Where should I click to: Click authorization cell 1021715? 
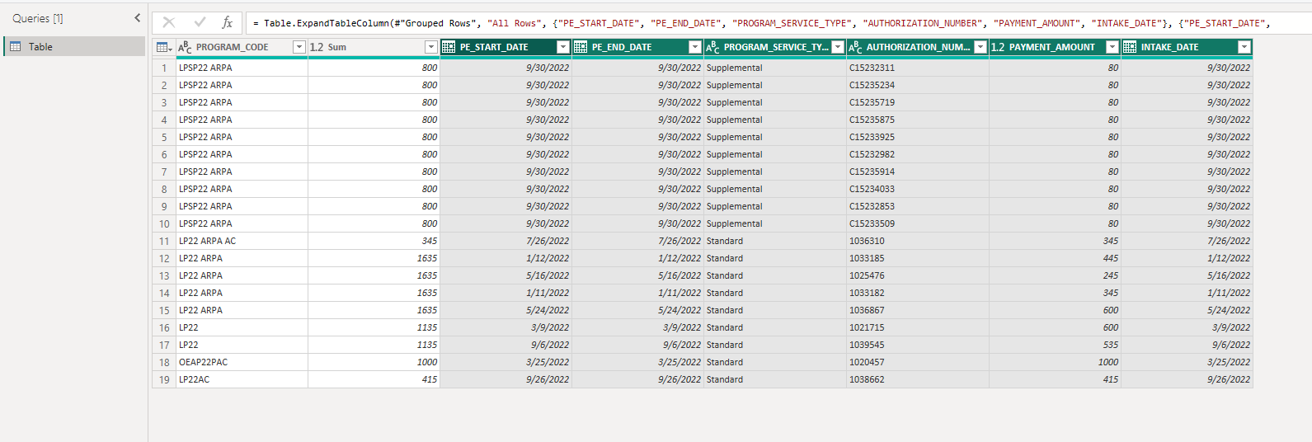pos(918,327)
